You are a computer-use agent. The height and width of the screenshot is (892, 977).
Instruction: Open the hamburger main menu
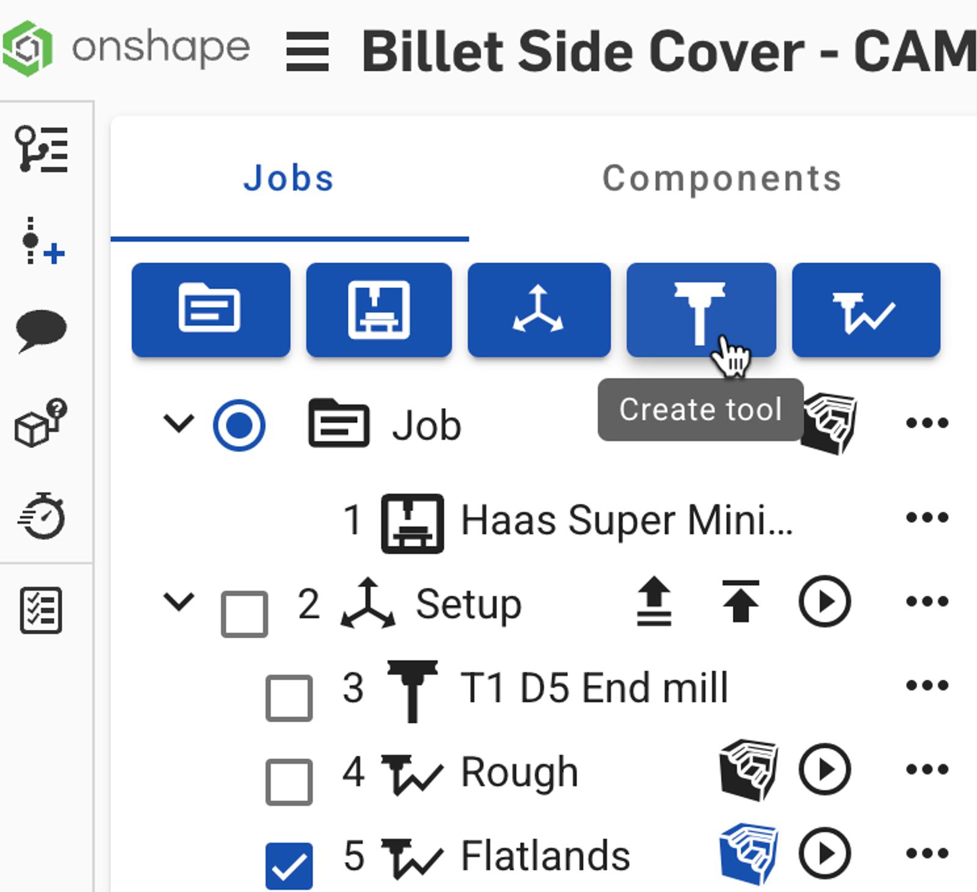coord(308,52)
